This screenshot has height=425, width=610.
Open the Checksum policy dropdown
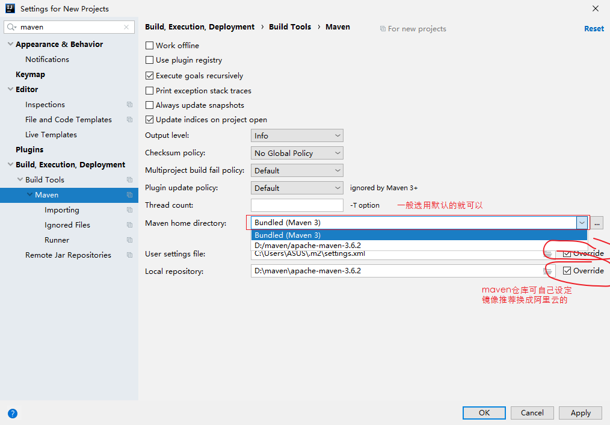click(297, 153)
